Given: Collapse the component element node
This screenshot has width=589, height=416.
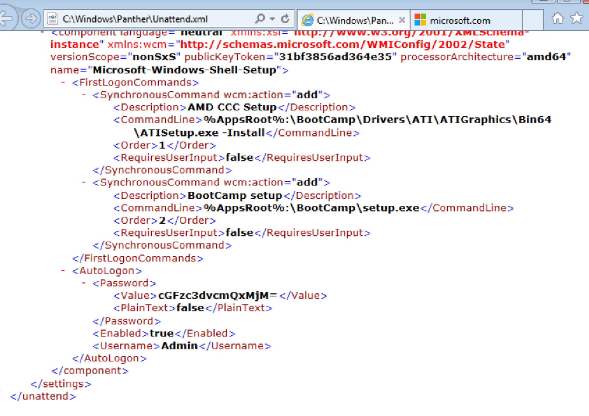Looking at the screenshot, I should click(42, 32).
